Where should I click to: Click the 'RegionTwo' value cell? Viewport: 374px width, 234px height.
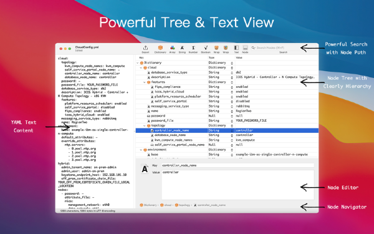(244, 111)
